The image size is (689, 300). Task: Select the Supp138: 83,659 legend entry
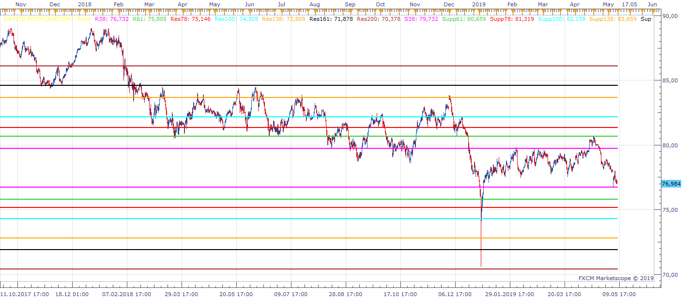(613, 19)
